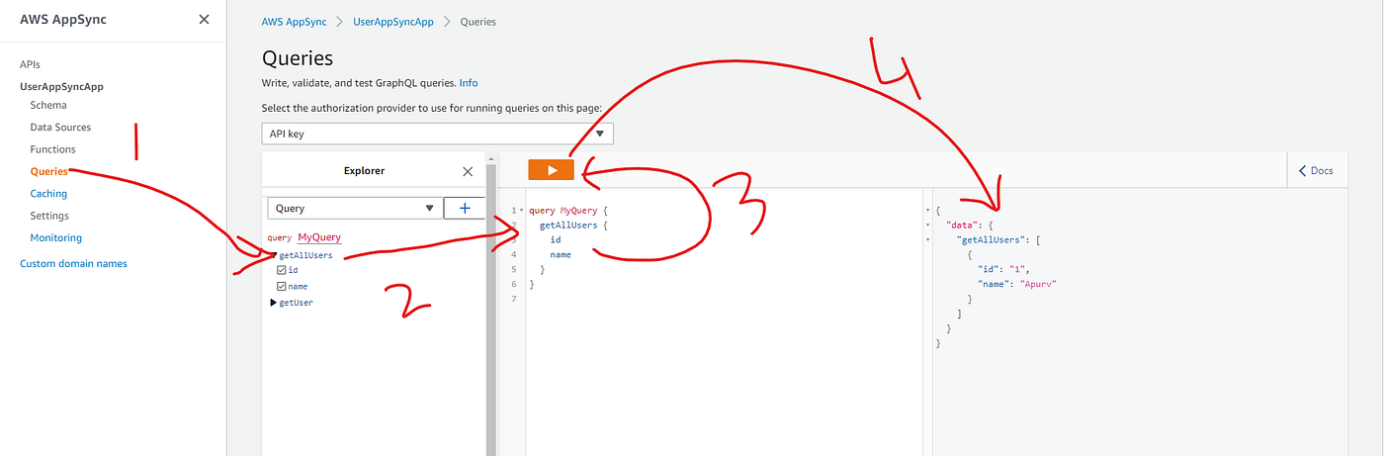This screenshot has width=1384, height=456.
Task: Open Monitoring in the sidebar
Action: [55, 237]
